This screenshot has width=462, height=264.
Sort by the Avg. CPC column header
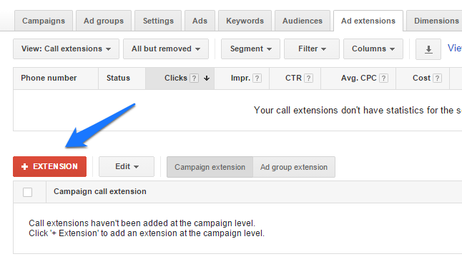[x=359, y=78]
